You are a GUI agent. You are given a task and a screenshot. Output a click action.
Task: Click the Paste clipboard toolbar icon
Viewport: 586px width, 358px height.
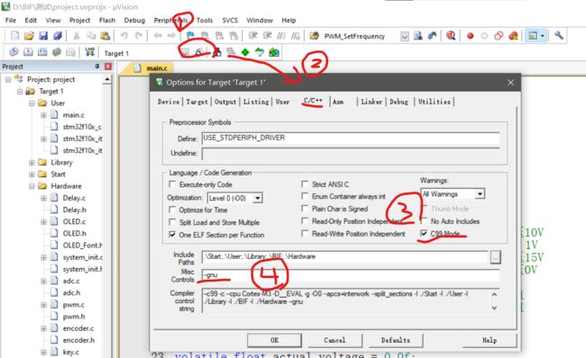[105, 36]
